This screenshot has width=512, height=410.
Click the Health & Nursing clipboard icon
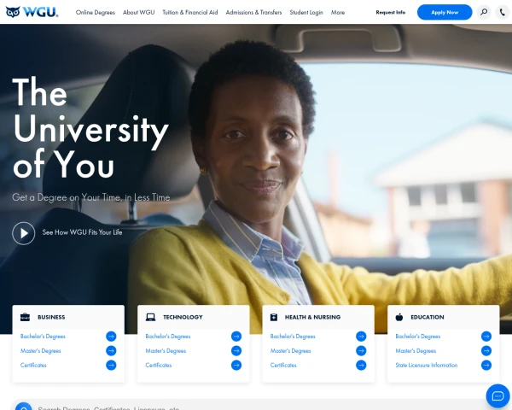coord(274,317)
